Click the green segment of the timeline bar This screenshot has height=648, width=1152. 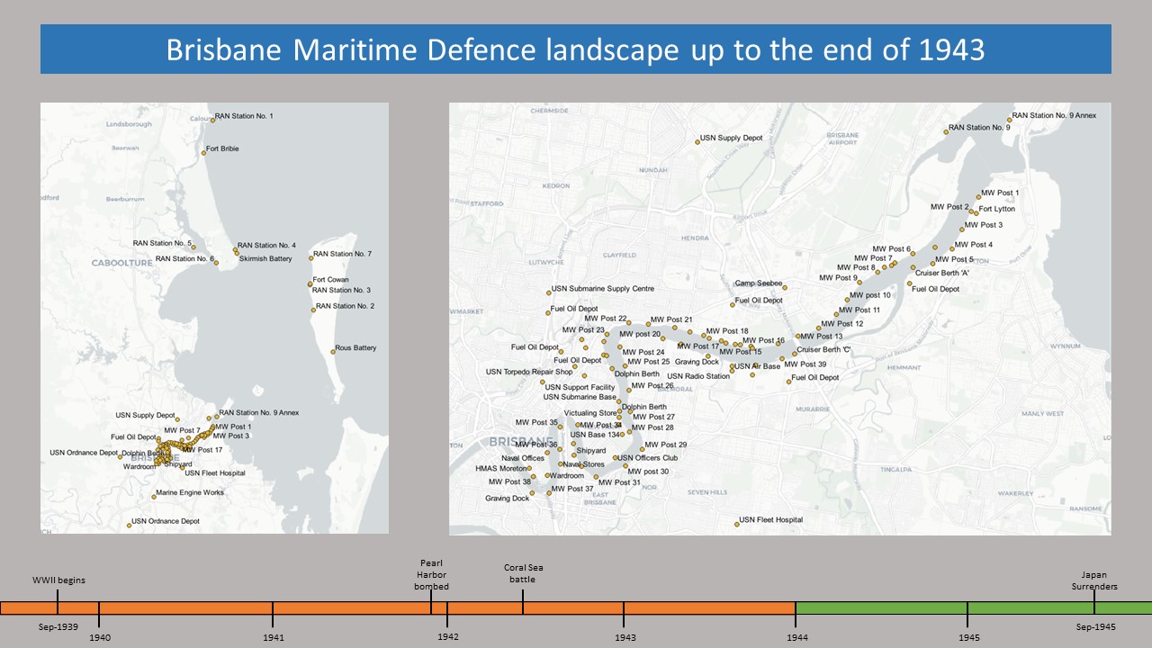(972, 608)
